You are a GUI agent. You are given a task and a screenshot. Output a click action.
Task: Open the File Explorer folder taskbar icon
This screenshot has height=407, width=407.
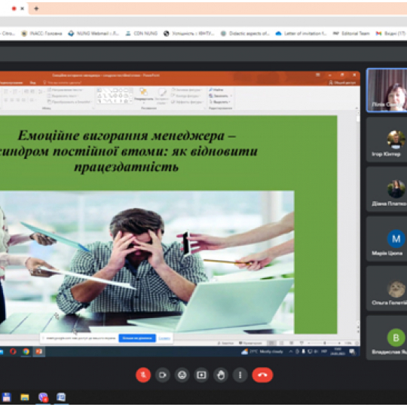click(x=25, y=397)
